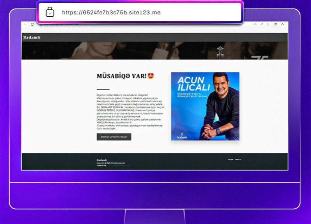
Task: Go to HOME in the footer menu
Action: coord(231,159)
